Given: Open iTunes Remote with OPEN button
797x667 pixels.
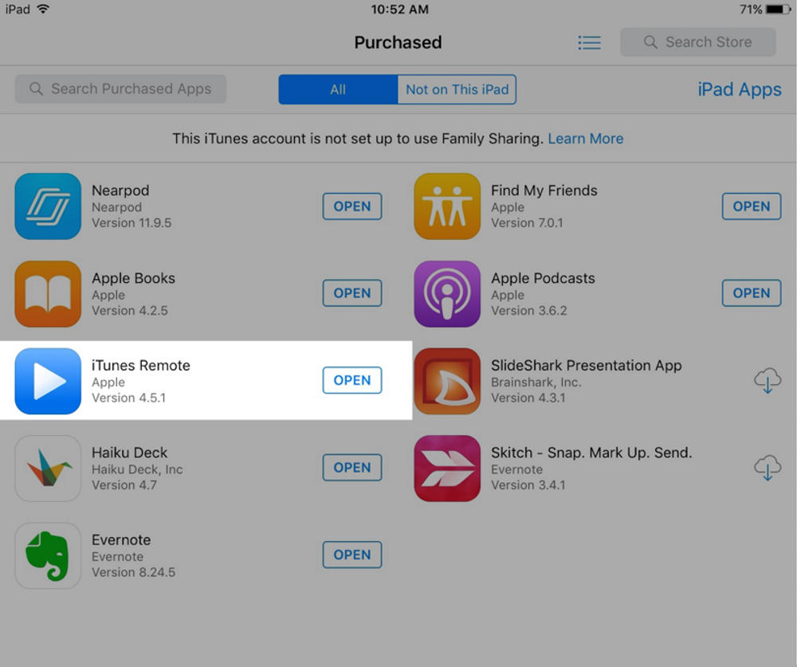Looking at the screenshot, I should point(352,380).
